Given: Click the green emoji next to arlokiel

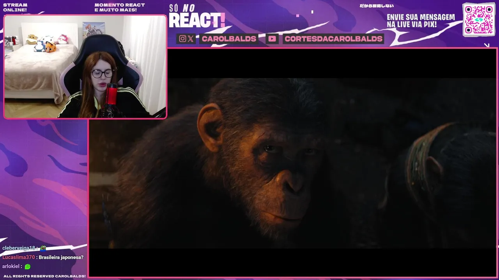Looking at the screenshot, I should pyautogui.click(x=27, y=267).
